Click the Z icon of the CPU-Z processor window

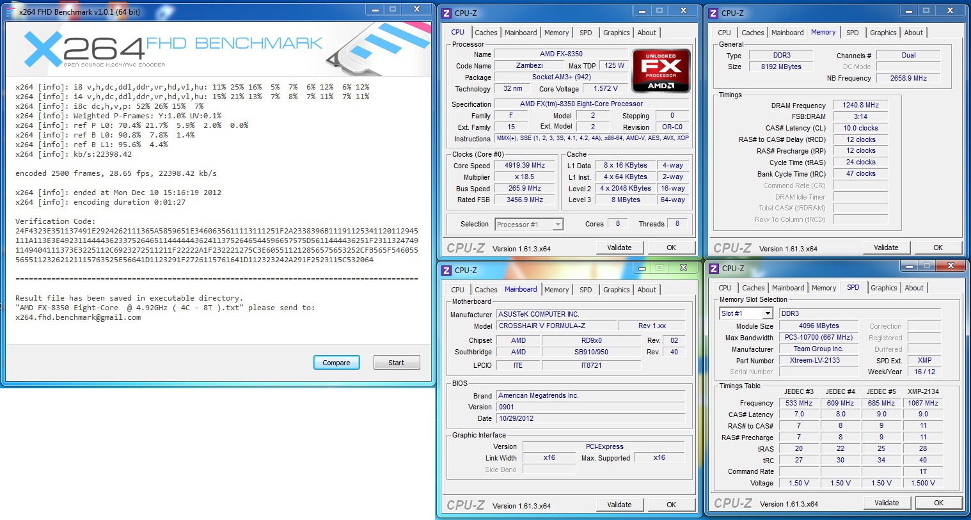(446, 13)
